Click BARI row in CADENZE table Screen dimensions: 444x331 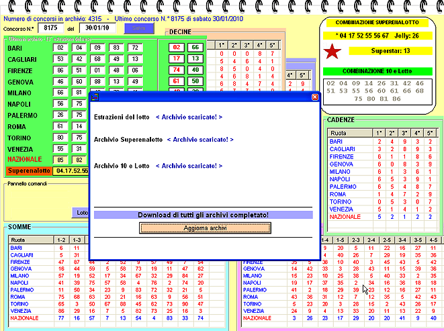coord(382,142)
